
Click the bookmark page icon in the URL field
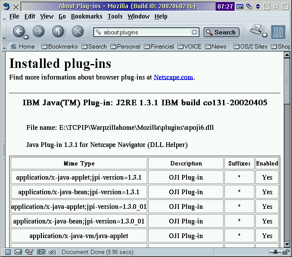coord(98,32)
